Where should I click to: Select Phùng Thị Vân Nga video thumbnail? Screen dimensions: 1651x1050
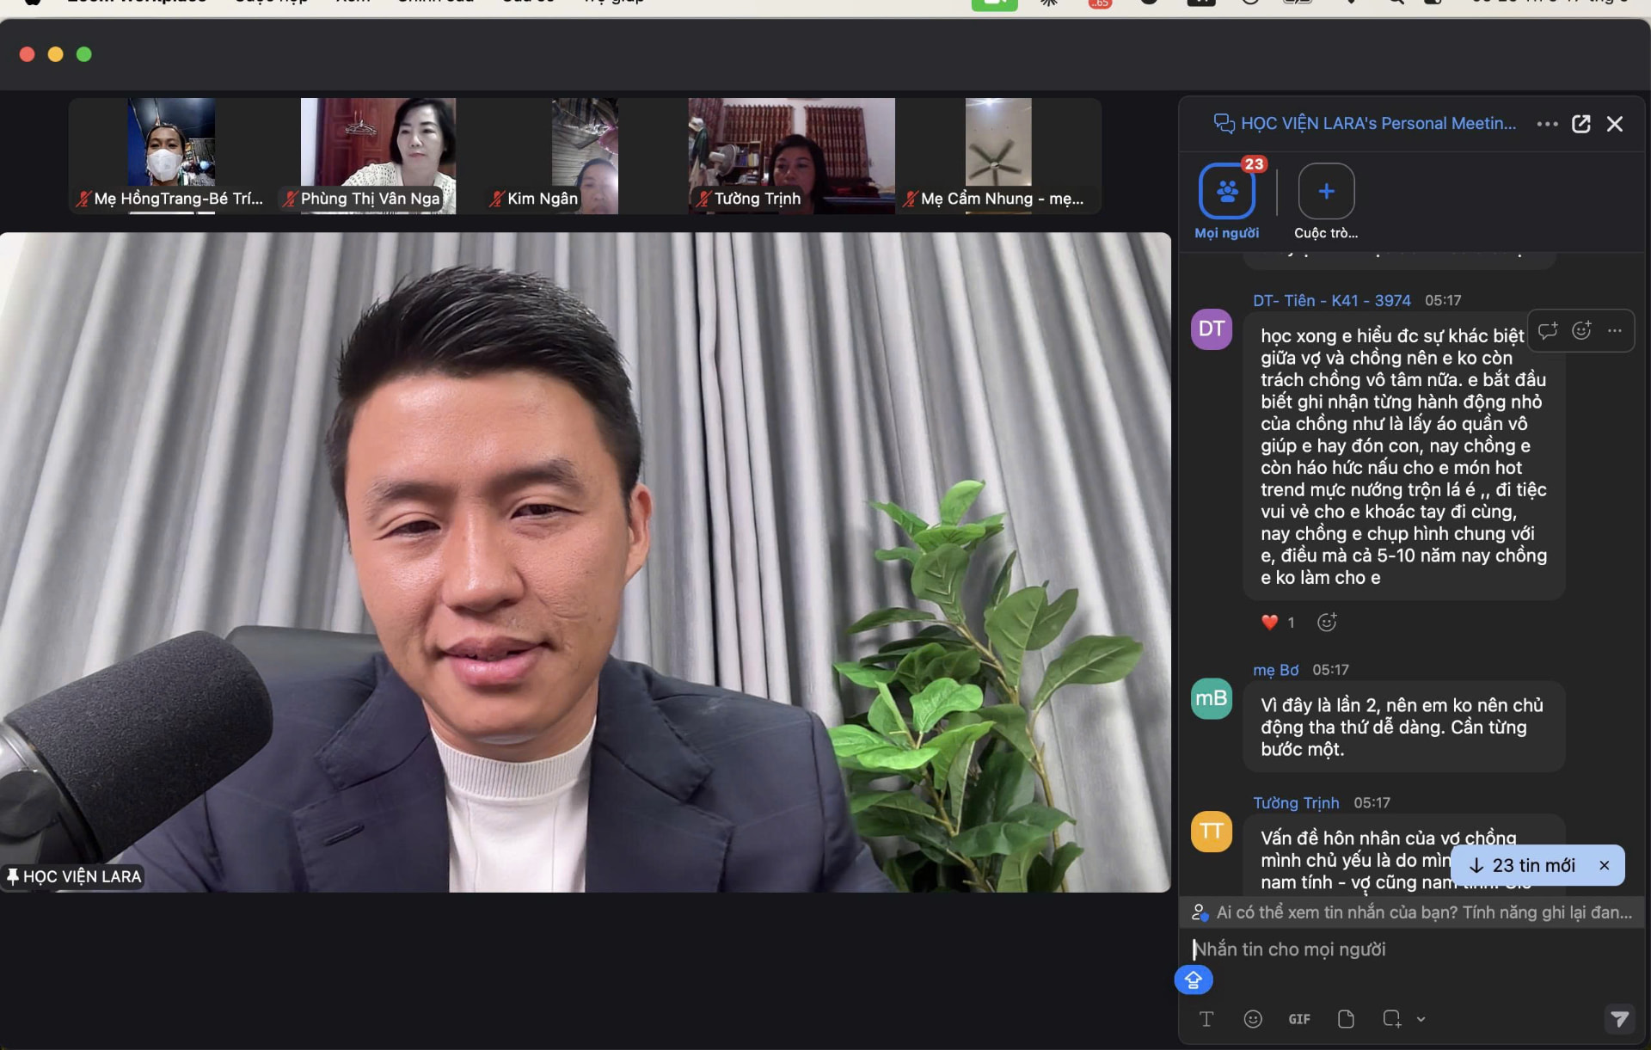[x=378, y=155]
